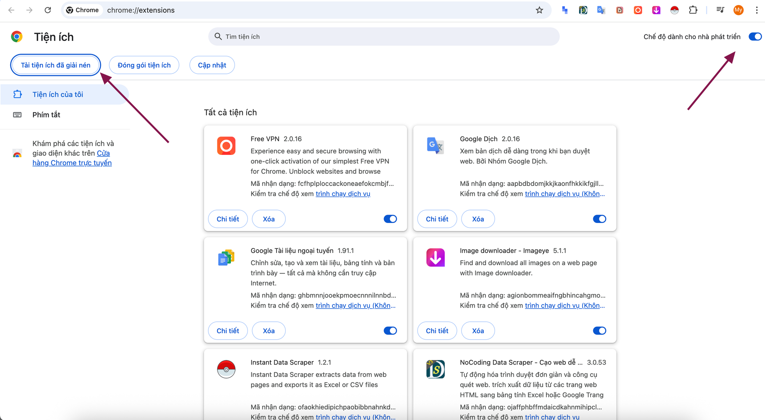This screenshot has width=765, height=420.
Task: Click the Chrome site info chip
Action: click(x=83, y=10)
